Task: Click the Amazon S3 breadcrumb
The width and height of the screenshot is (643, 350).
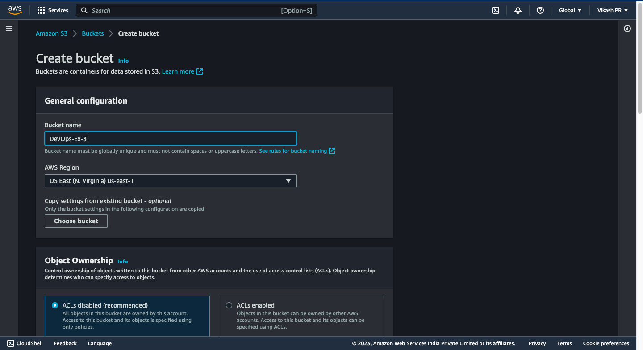Action: (x=52, y=33)
